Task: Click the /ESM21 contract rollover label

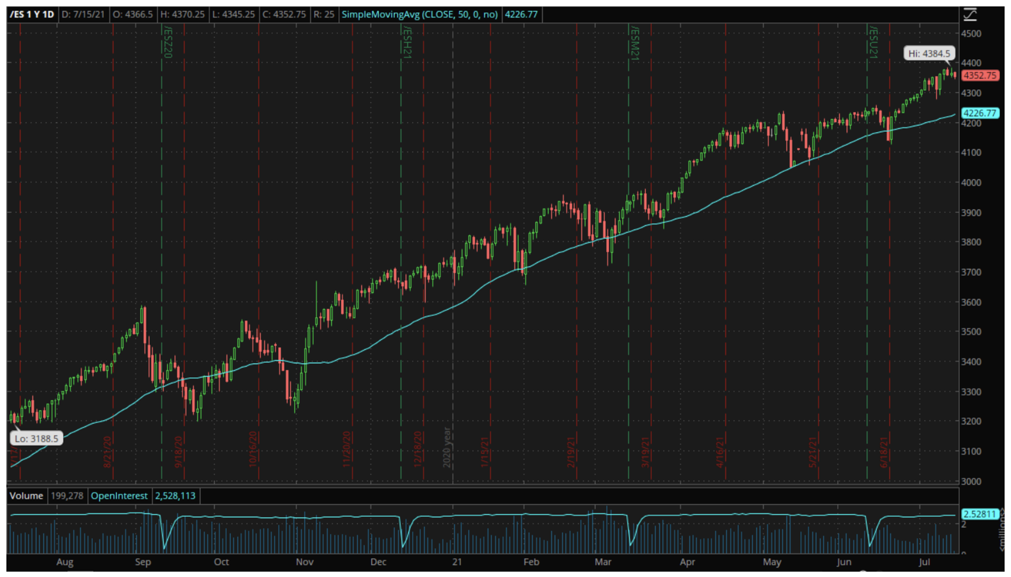Action: 634,43
